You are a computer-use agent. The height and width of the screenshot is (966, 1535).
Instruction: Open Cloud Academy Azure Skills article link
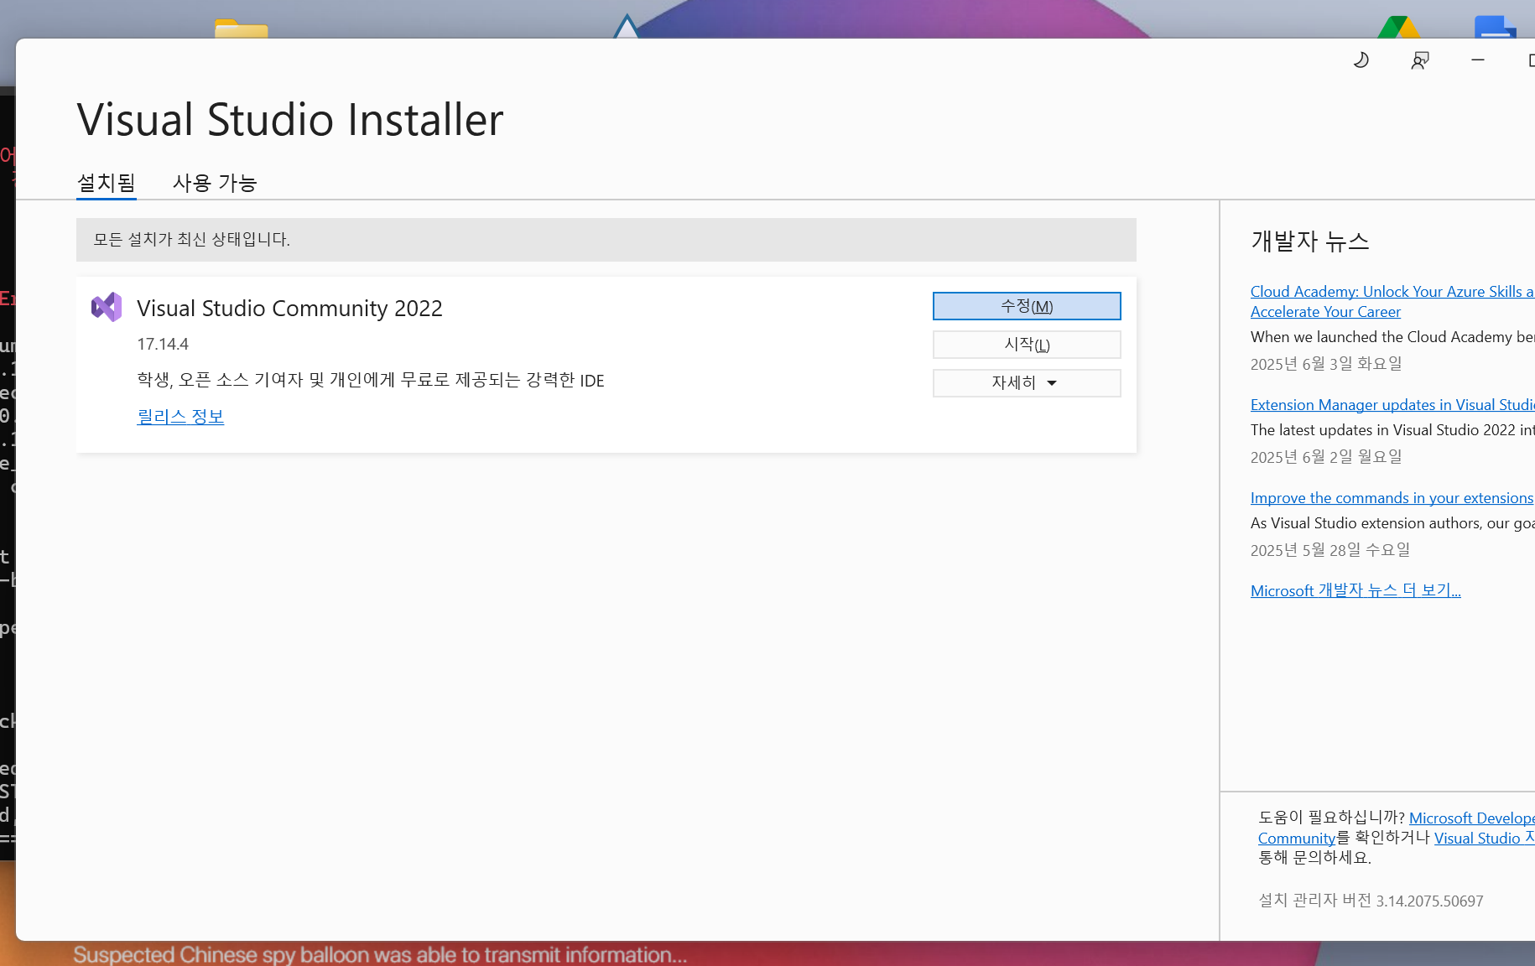[x=1392, y=302]
